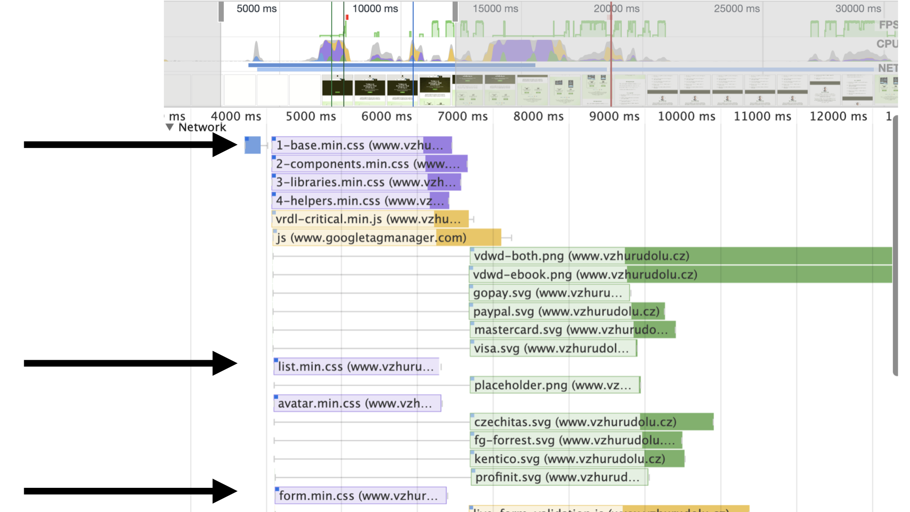Click the 1-base.min.css request bar
This screenshot has width=910, height=512.
pyautogui.click(x=361, y=145)
